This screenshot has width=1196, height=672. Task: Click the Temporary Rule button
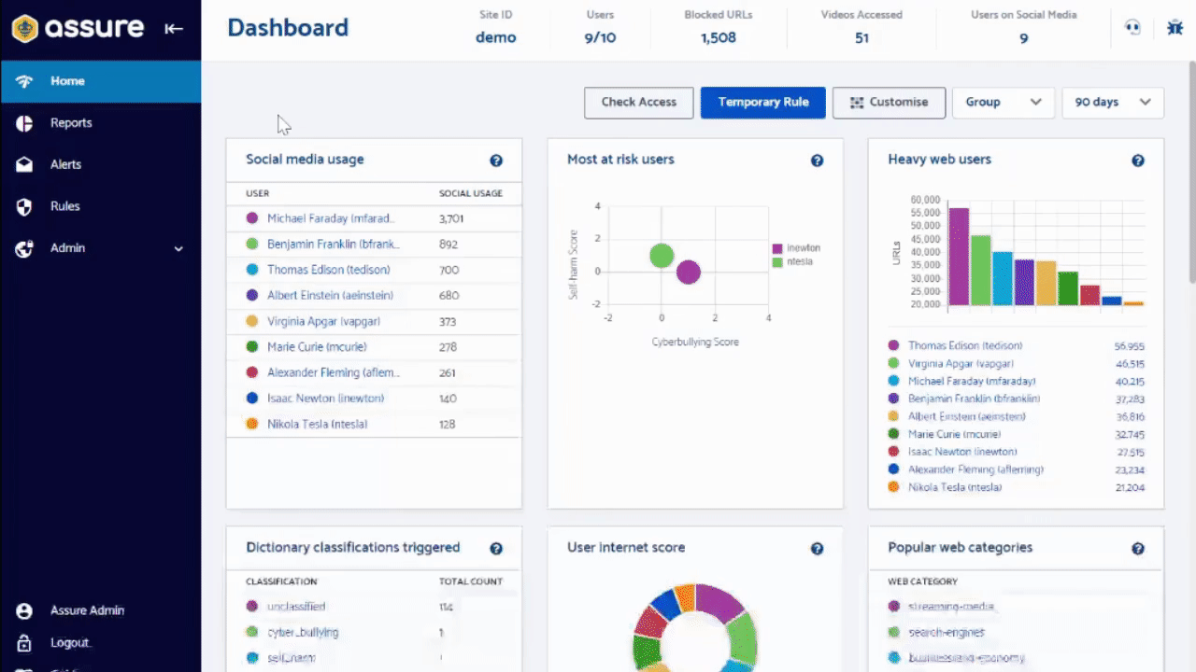[x=763, y=103]
